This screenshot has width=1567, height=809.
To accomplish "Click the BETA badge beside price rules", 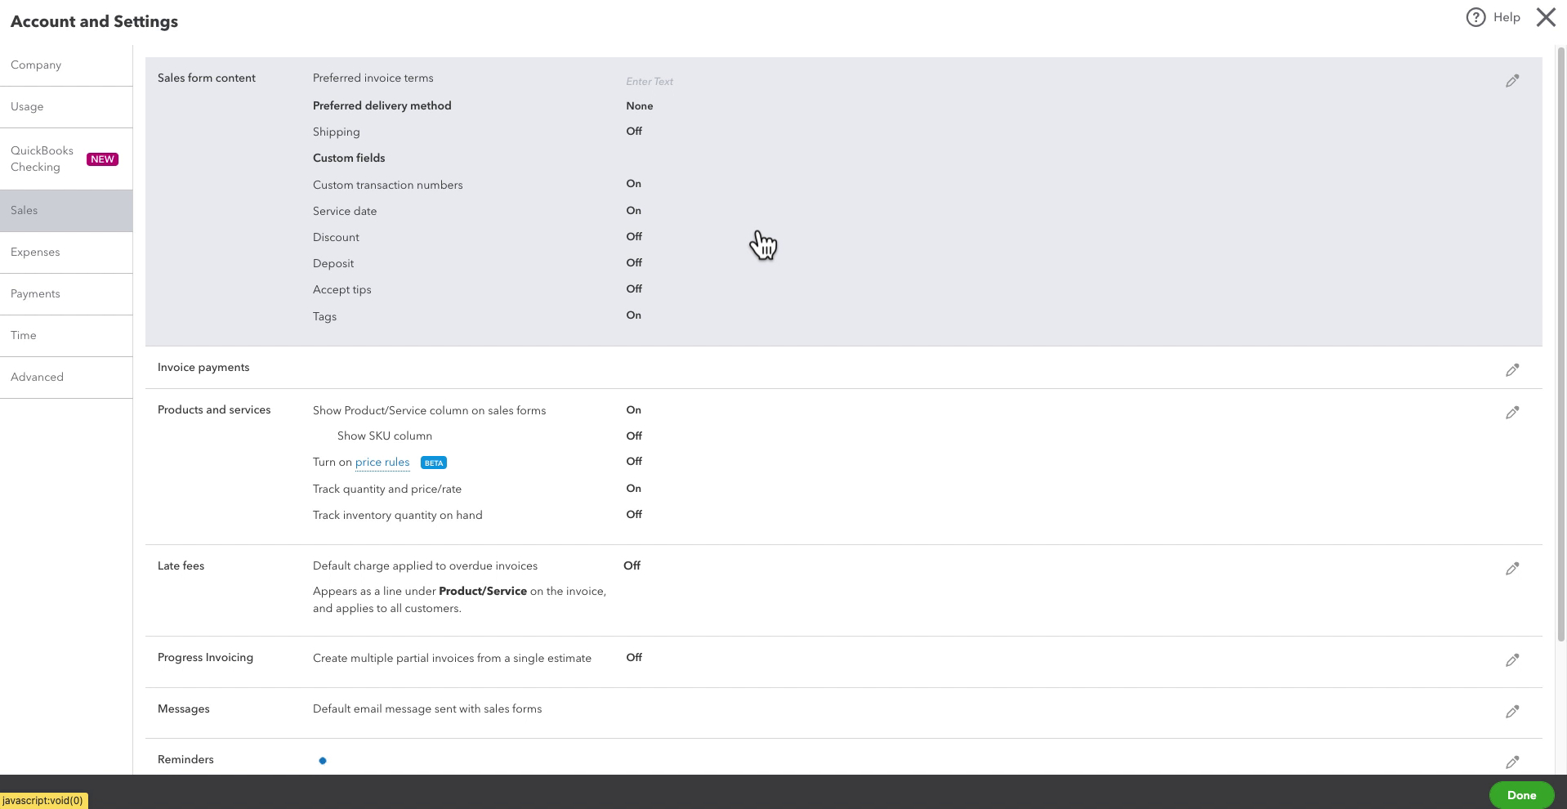I will pyautogui.click(x=434, y=463).
